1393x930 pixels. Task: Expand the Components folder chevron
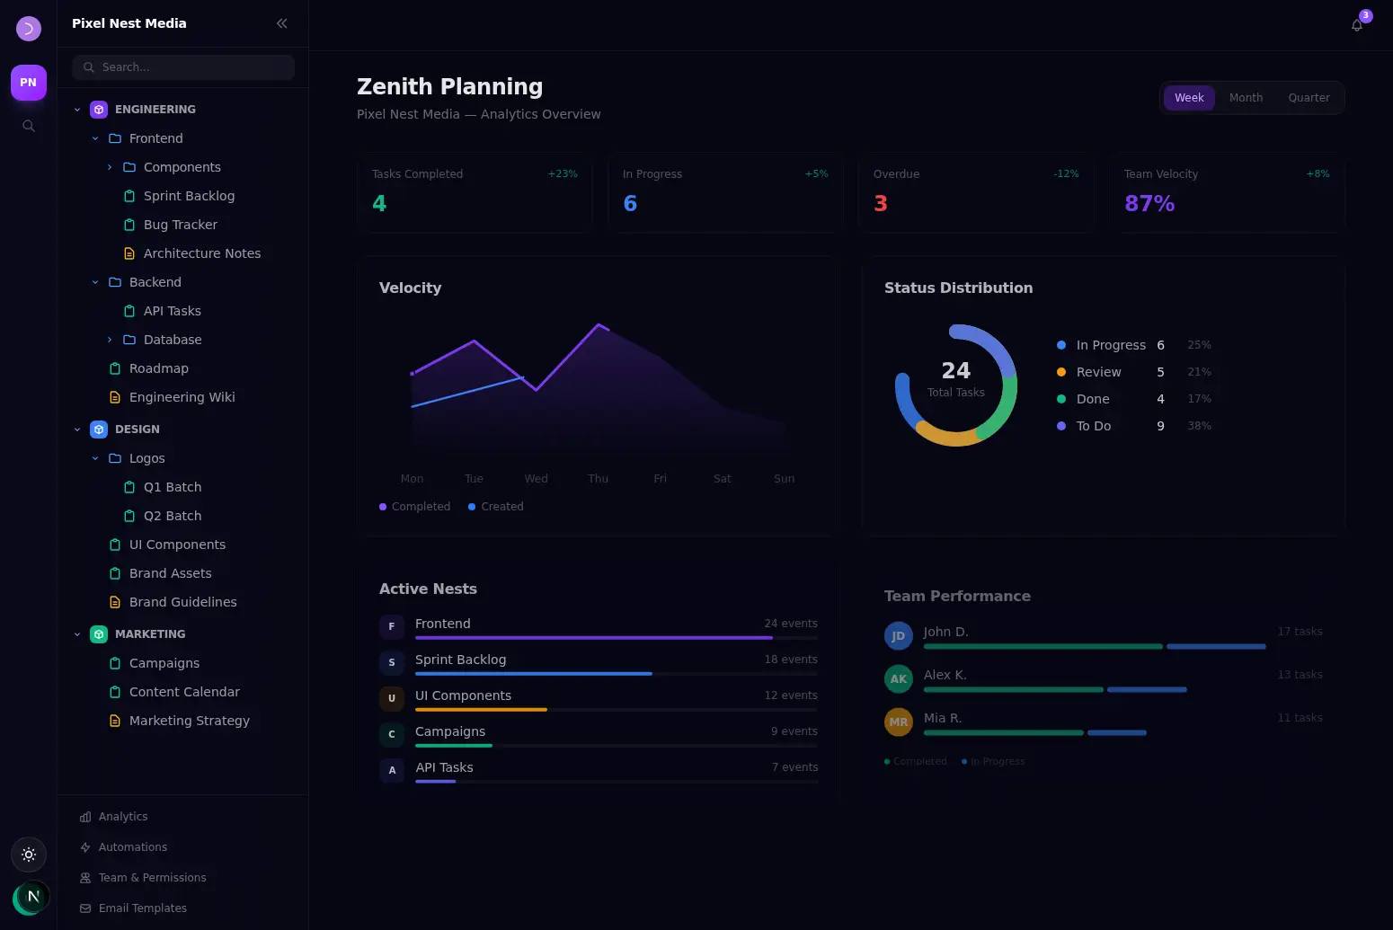[110, 167]
